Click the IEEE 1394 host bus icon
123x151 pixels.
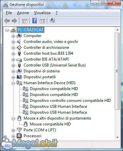click(19, 53)
